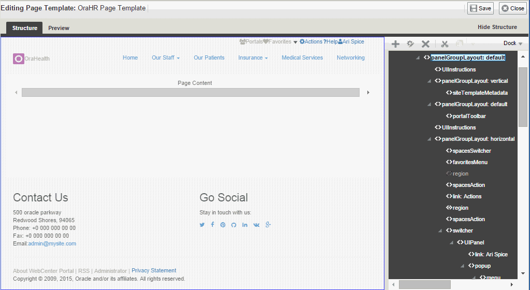Collapse the panelGroupLayout: horizontal node
Image resolution: width=530 pixels, height=290 pixels.
[429, 139]
